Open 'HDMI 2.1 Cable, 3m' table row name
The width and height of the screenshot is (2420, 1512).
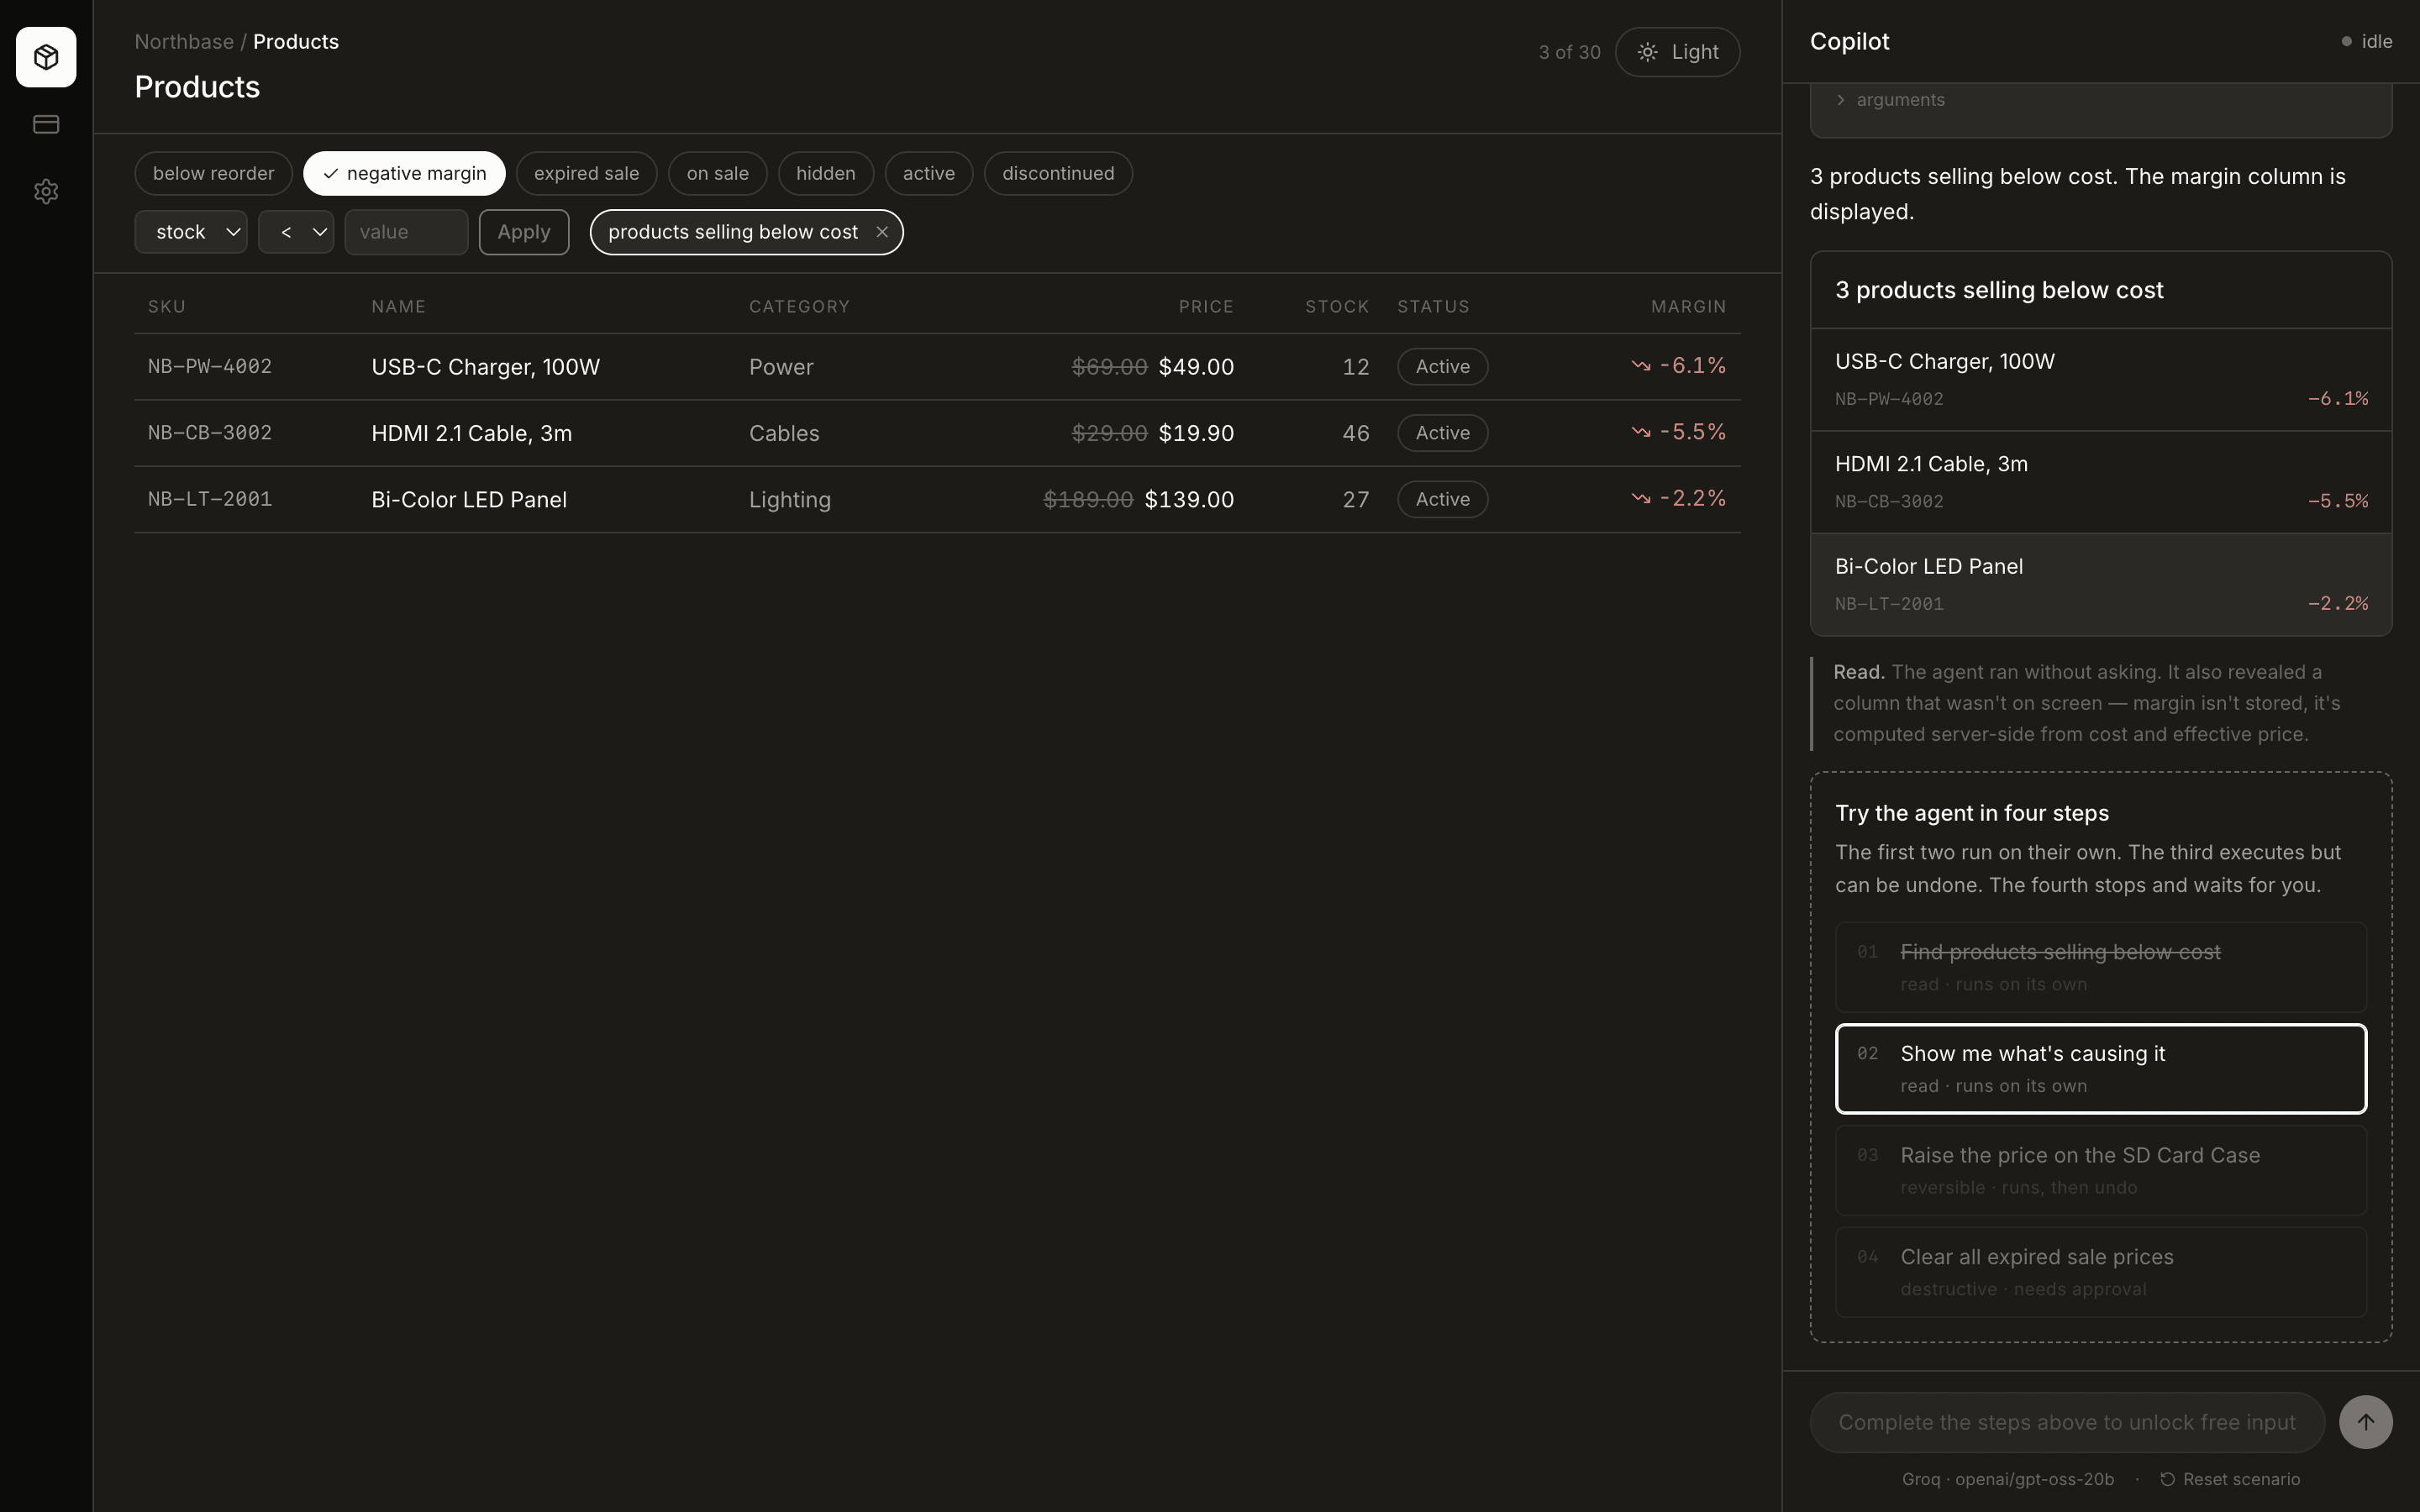(x=471, y=433)
